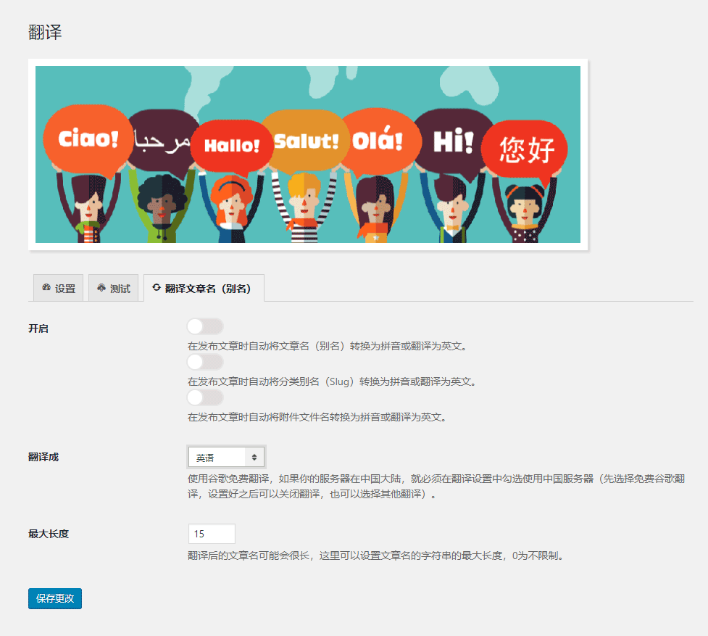Enable article name conversion toggle
Viewport: 708px width, 636px height.
(205, 326)
